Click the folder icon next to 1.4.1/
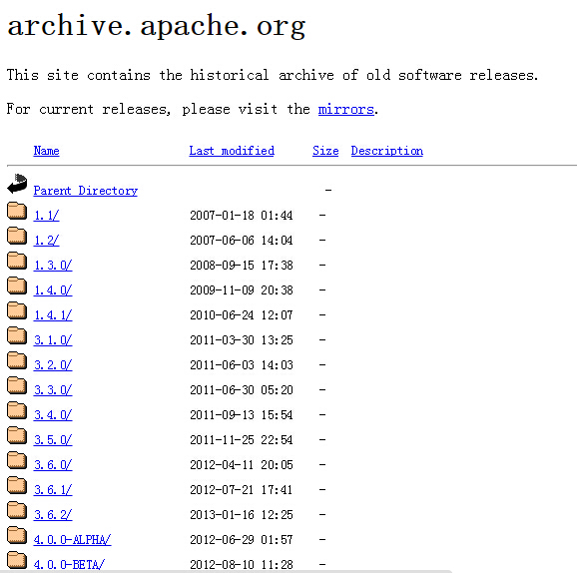 click(x=17, y=310)
